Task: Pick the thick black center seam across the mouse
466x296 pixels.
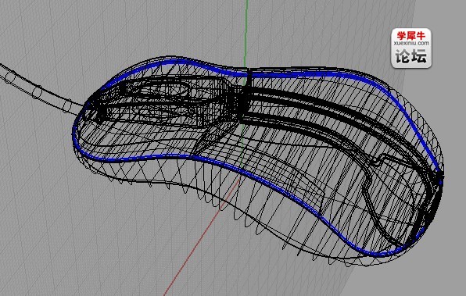Action: click(x=246, y=95)
